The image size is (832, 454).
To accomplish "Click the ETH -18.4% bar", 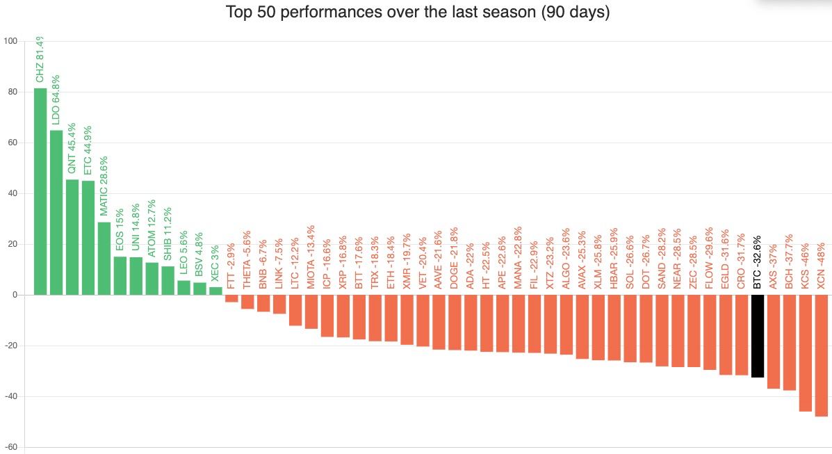I will point(391,318).
